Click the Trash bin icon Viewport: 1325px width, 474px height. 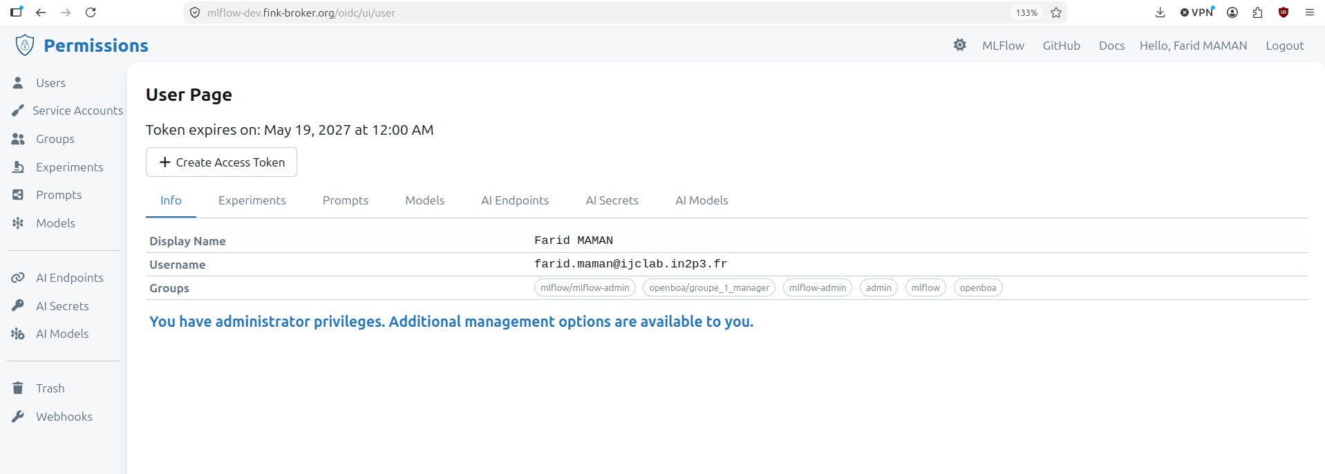(x=18, y=388)
